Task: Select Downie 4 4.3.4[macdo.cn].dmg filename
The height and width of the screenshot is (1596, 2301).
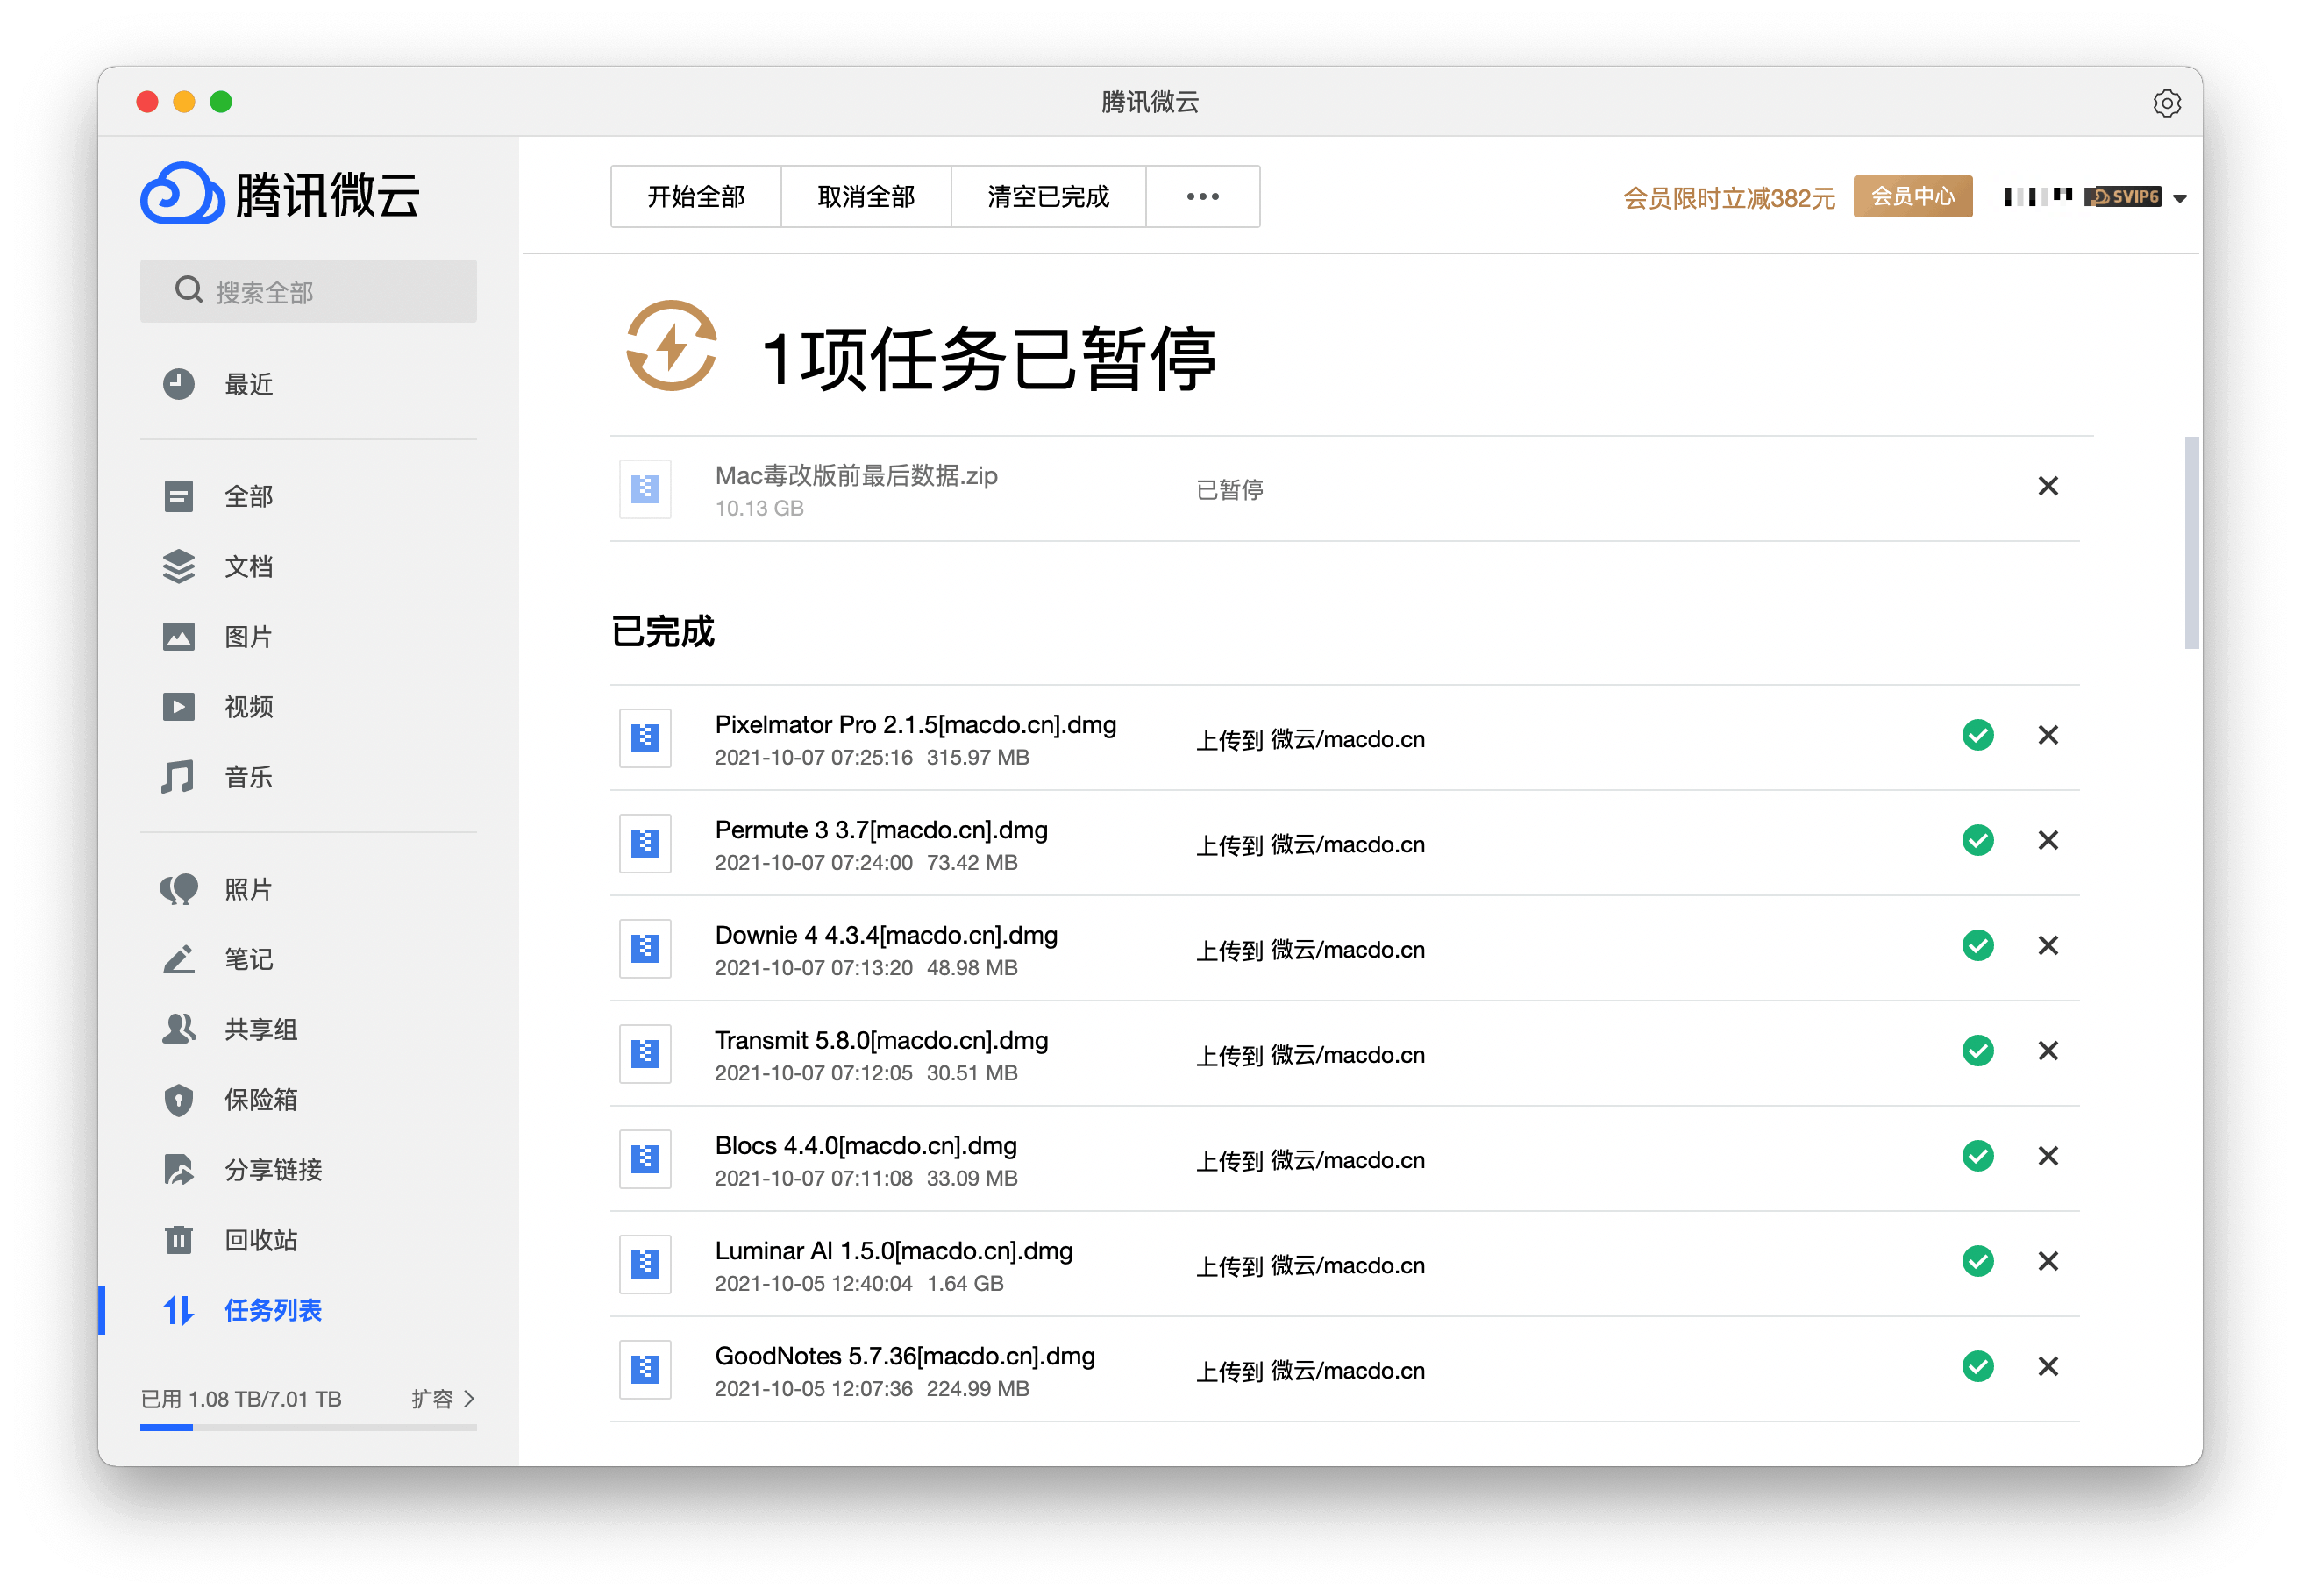Action: [x=886, y=935]
